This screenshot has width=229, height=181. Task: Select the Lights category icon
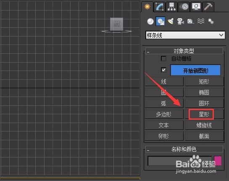[x=171, y=21]
